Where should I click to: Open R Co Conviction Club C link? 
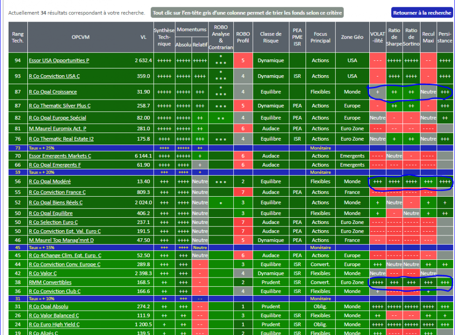click(x=55, y=291)
